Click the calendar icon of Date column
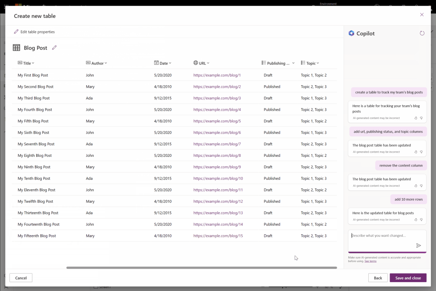 [x=156, y=63]
